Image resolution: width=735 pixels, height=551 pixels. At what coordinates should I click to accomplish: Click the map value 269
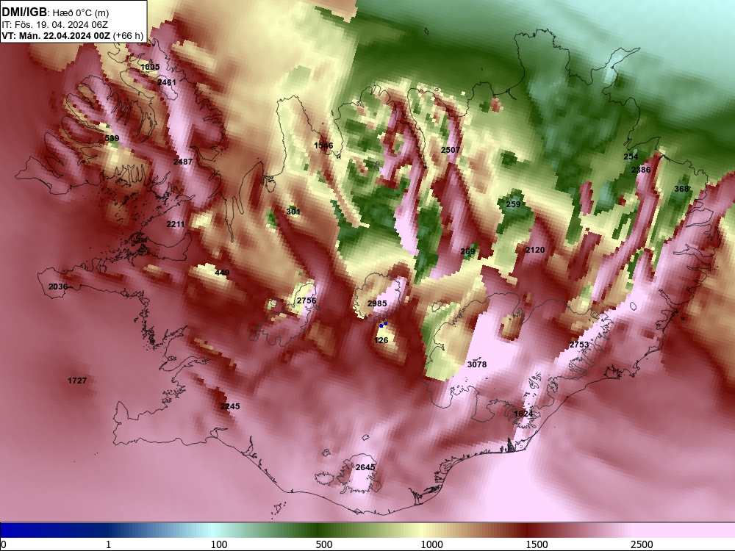[467, 251]
